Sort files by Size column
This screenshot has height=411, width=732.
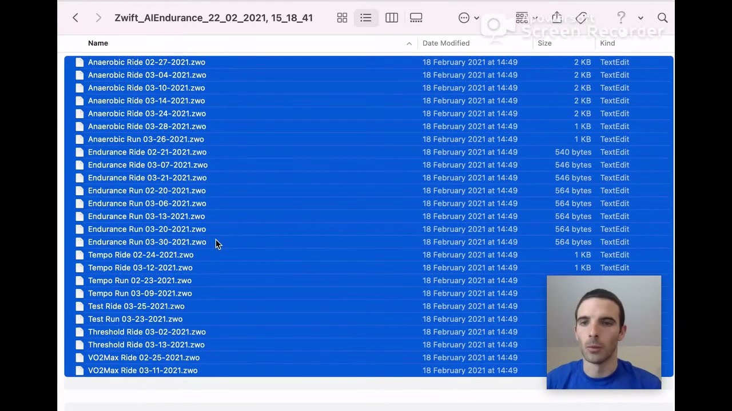544,43
